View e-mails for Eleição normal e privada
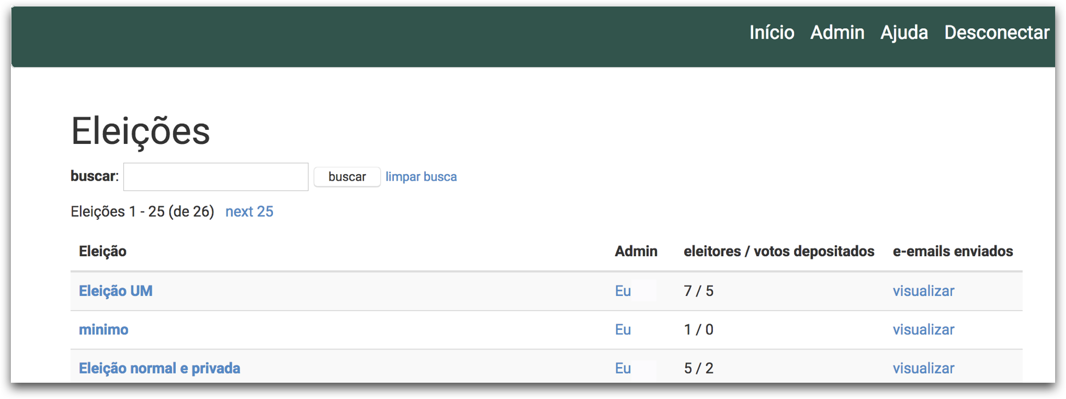 pos(924,368)
